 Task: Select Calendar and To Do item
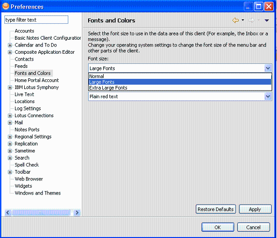(36, 45)
